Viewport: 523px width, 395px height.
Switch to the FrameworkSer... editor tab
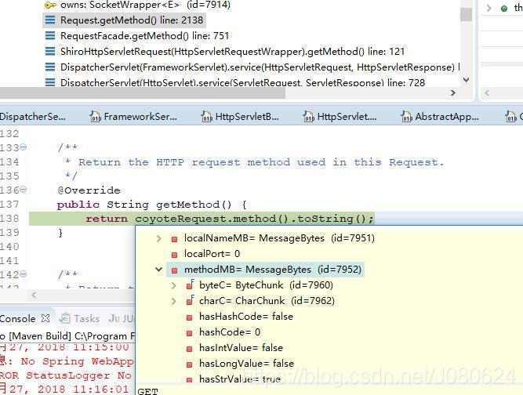coord(133,117)
